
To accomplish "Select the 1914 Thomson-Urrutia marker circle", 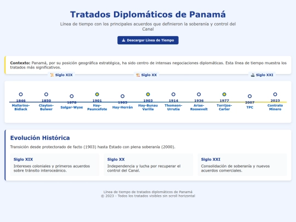I will [x=173, y=94].
